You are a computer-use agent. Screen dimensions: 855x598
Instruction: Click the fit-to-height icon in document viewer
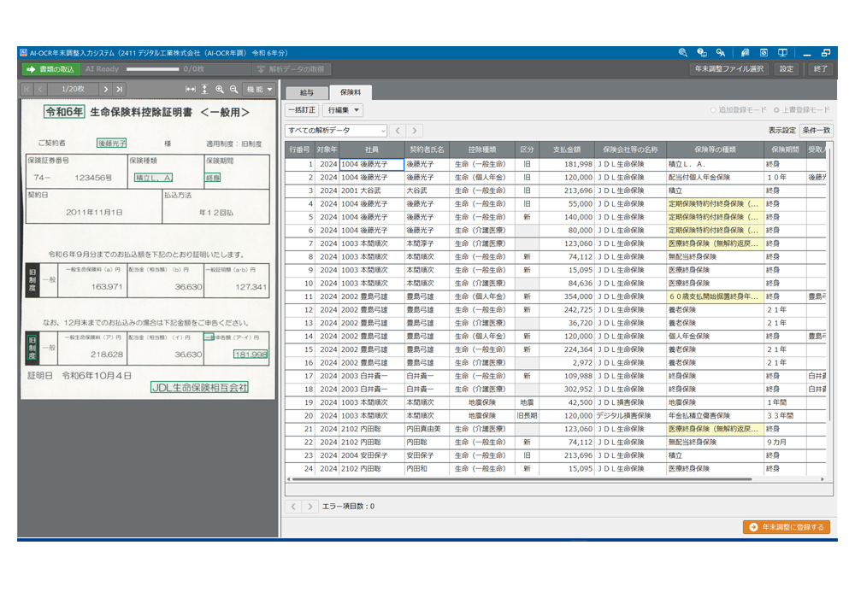coord(204,89)
